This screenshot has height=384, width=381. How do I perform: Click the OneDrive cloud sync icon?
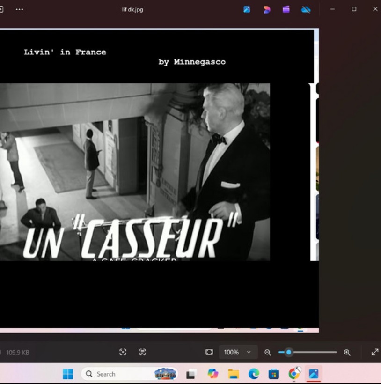[306, 9]
